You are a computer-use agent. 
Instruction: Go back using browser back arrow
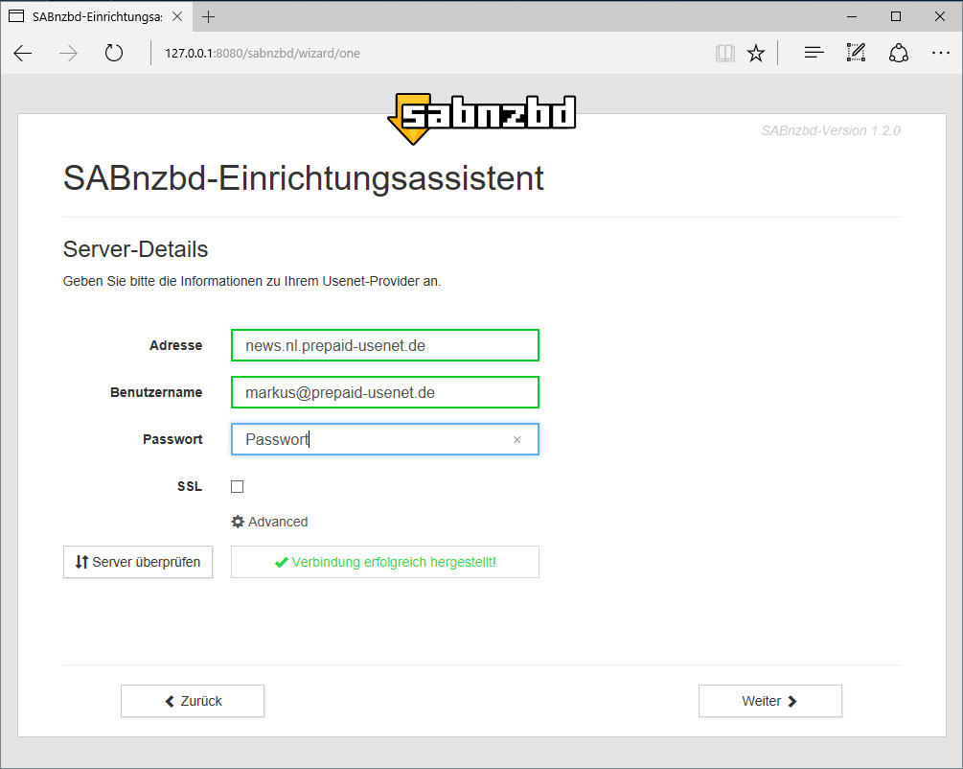23,54
